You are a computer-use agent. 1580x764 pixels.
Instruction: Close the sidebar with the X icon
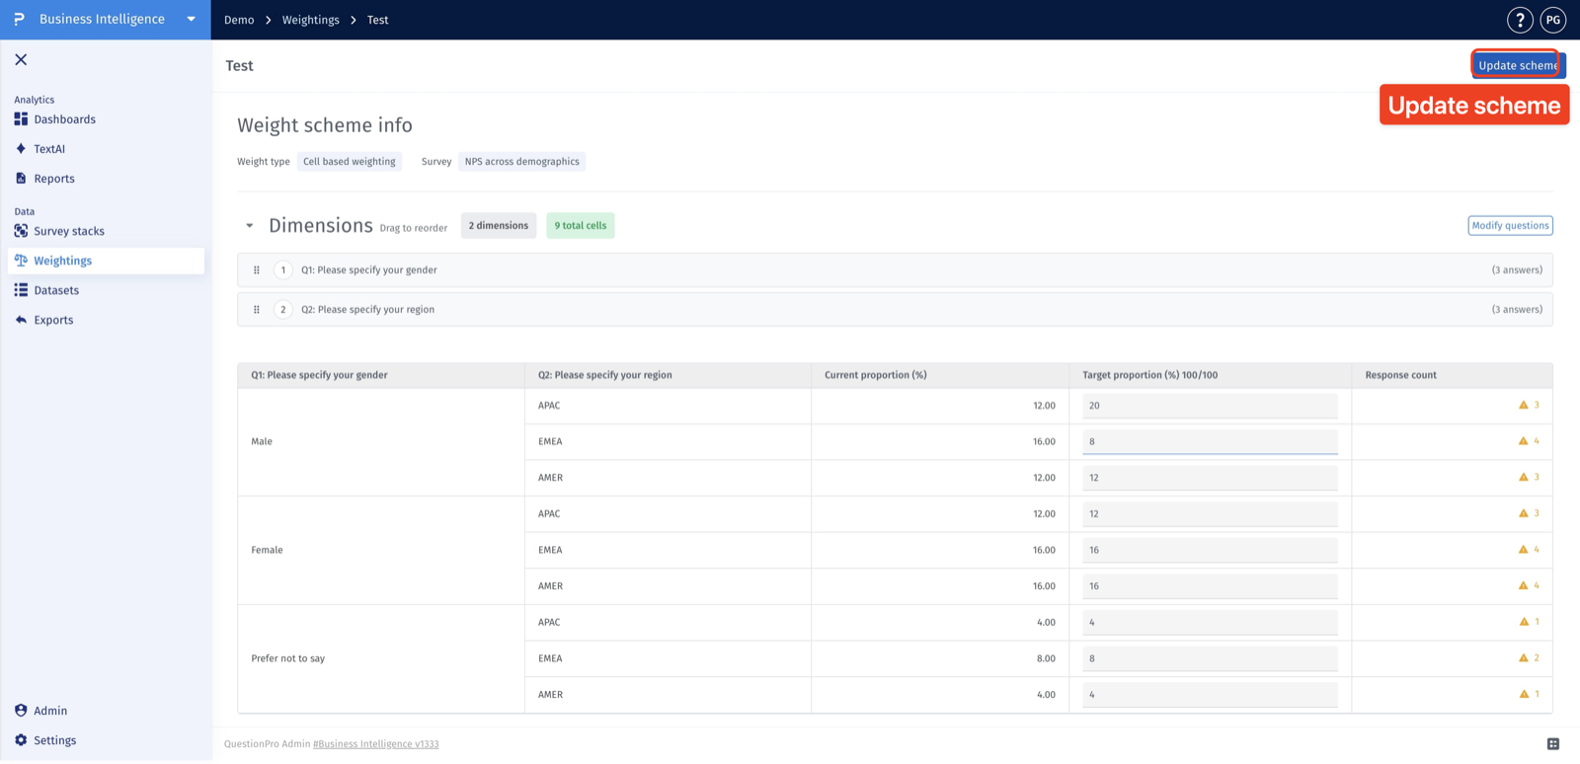pyautogui.click(x=21, y=60)
